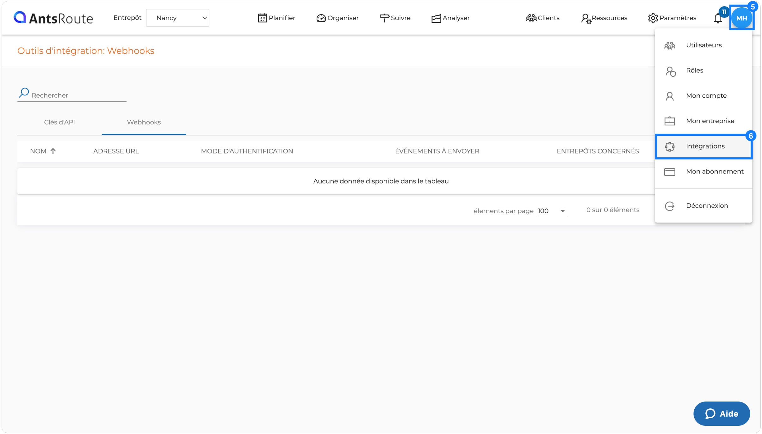Click the Ressources person-gear icon
762x434 pixels.
(586, 19)
